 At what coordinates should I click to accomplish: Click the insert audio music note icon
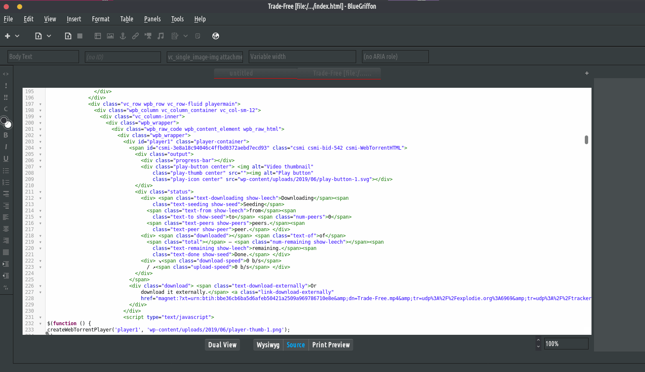pos(161,36)
